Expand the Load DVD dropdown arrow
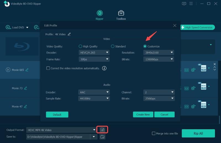This screenshot has width=221, height=143. pos(27,28)
